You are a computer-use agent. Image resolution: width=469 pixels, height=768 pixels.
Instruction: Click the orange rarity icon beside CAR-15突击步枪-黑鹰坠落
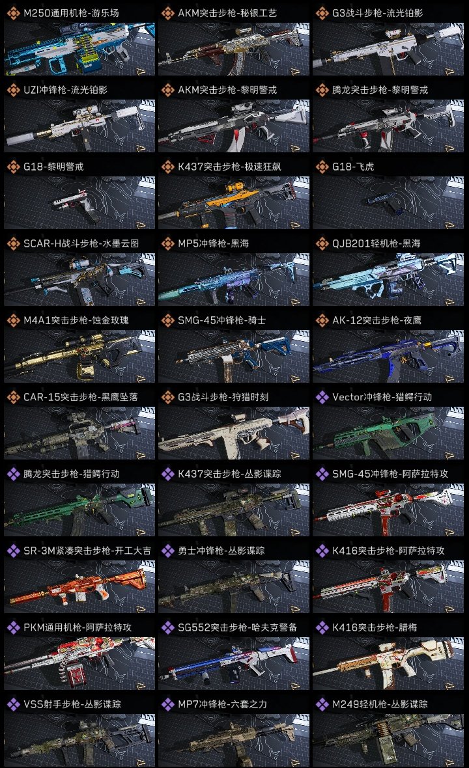(x=13, y=397)
